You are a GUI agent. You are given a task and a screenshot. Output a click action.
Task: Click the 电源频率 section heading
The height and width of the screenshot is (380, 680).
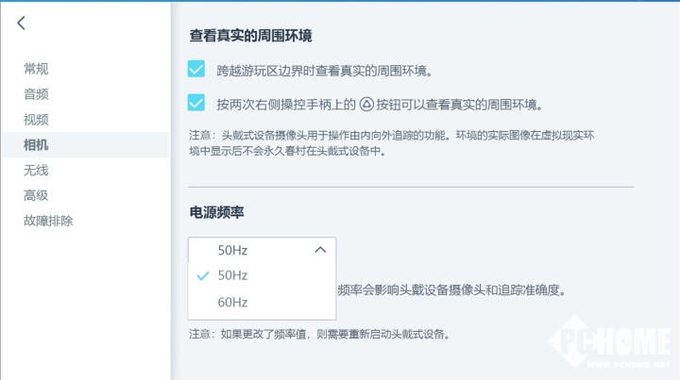tap(217, 212)
